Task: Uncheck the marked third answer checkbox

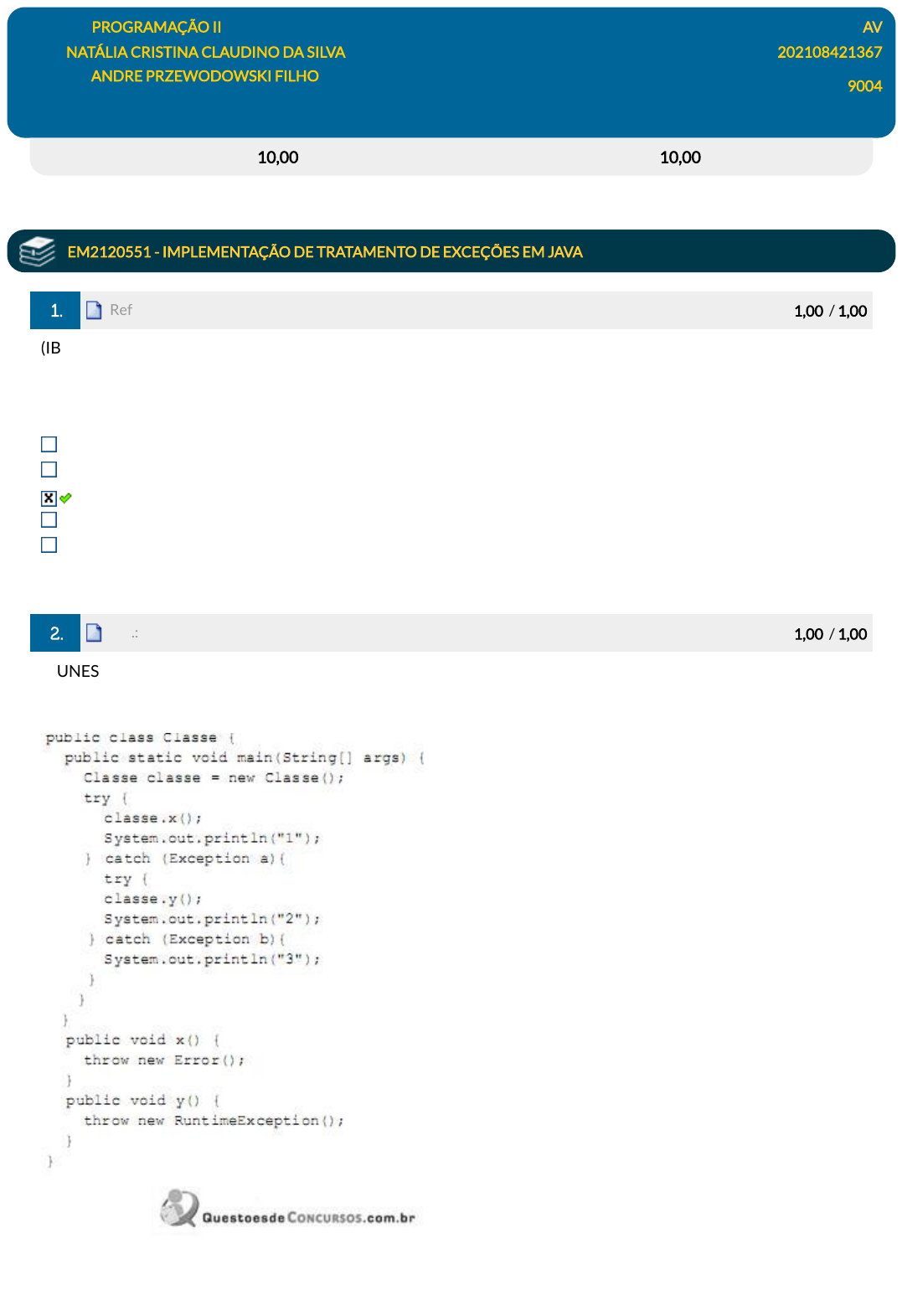Action: coord(49,498)
